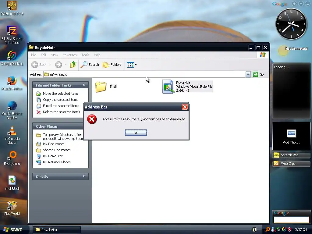Click the RoyaleNoir taskbar button
312x234 pixels.
pos(56,230)
